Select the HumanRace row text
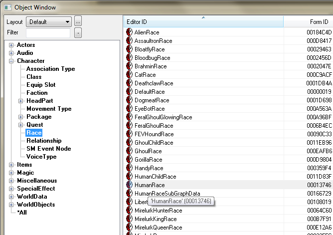This screenshot has height=235, width=333. click(x=150, y=185)
